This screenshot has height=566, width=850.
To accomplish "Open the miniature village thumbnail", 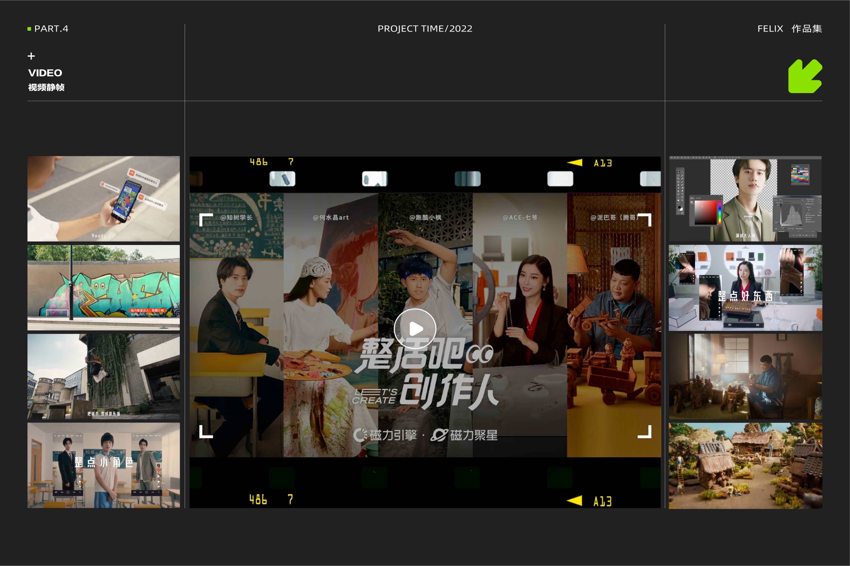I will [746, 465].
